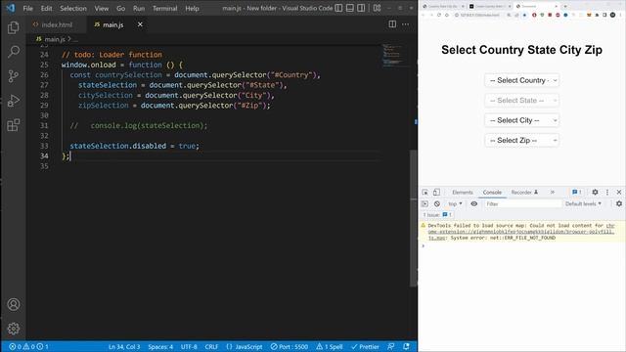Image resolution: width=626 pixels, height=352 pixels.
Task: Open the Selection menu
Action: [x=73, y=9]
